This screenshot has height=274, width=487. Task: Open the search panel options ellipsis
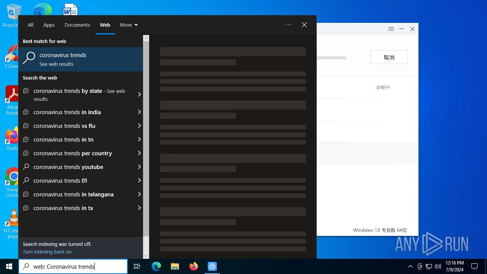coord(288,25)
